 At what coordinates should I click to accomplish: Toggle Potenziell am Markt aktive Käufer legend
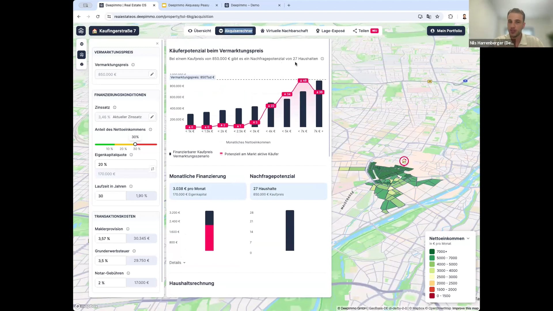249,154
